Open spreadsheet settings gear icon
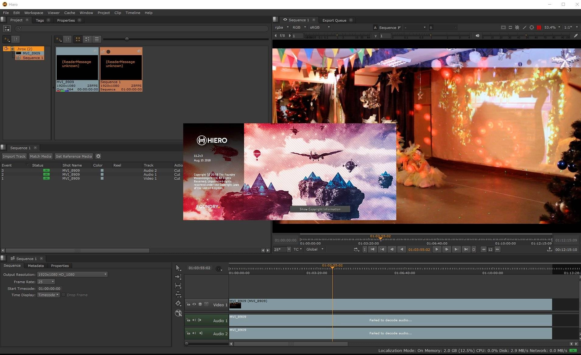The height and width of the screenshot is (355, 581). click(98, 156)
